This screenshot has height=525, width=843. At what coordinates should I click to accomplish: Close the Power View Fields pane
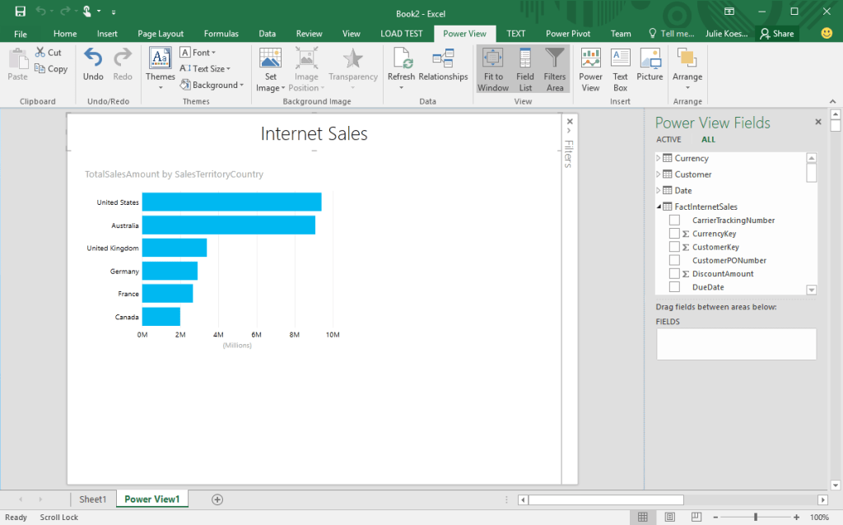point(818,122)
